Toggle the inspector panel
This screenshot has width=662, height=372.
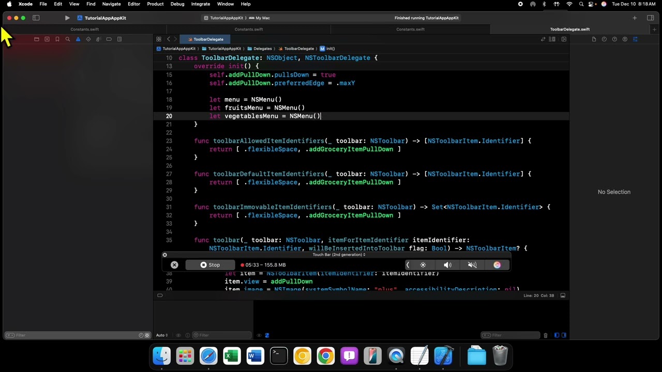click(651, 18)
